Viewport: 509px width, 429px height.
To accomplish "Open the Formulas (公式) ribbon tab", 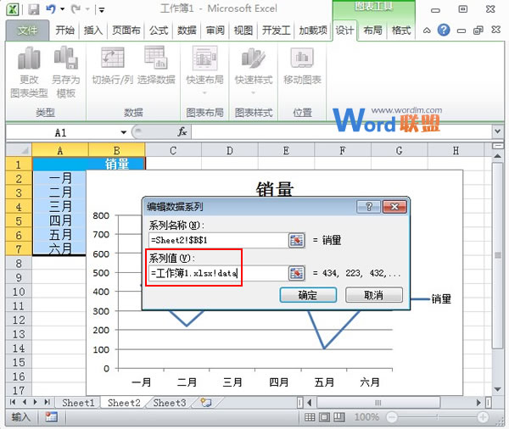I will tap(159, 31).
